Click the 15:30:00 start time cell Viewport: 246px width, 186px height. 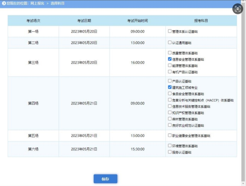click(x=138, y=149)
